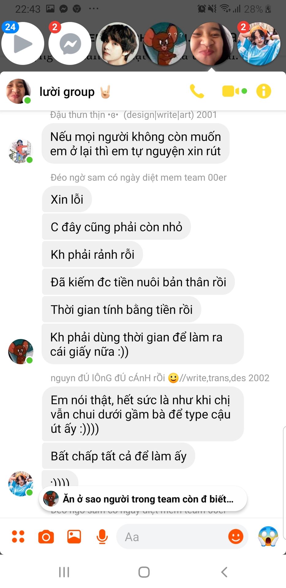286x588 pixels.
Task: Open the emoji picker in message field
Action: (x=236, y=537)
